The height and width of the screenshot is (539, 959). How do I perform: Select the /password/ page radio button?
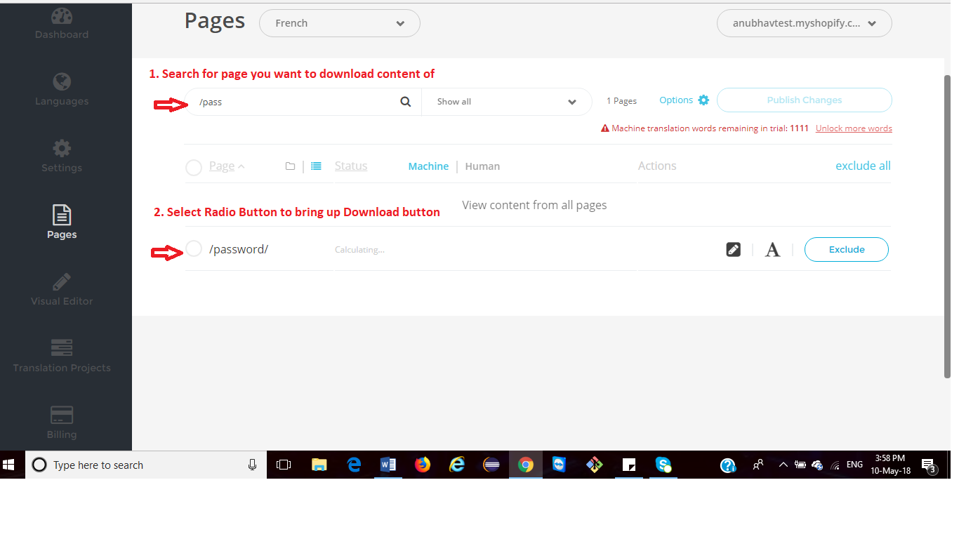[194, 248]
